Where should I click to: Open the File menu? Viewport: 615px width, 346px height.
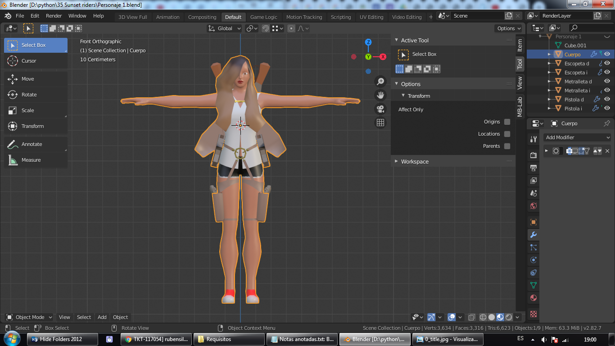coord(20,16)
